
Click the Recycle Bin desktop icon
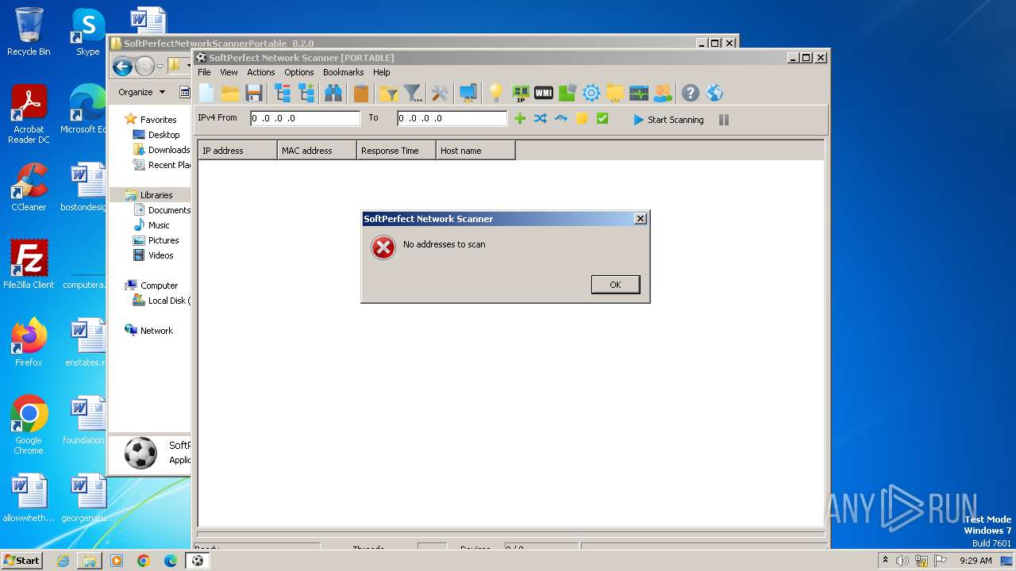tap(29, 32)
